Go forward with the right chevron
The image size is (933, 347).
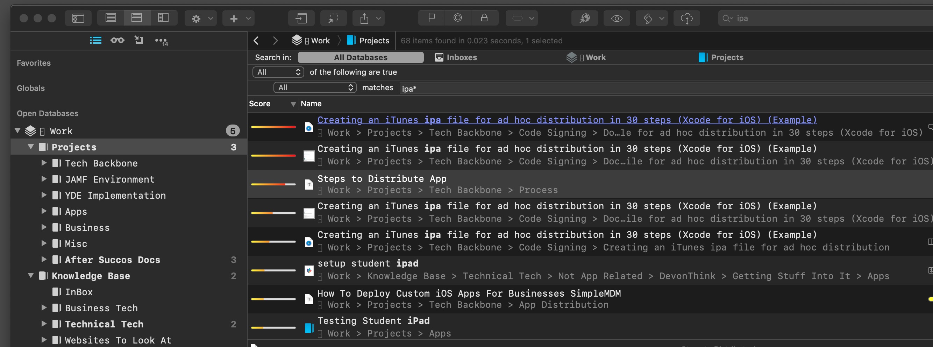click(x=275, y=41)
